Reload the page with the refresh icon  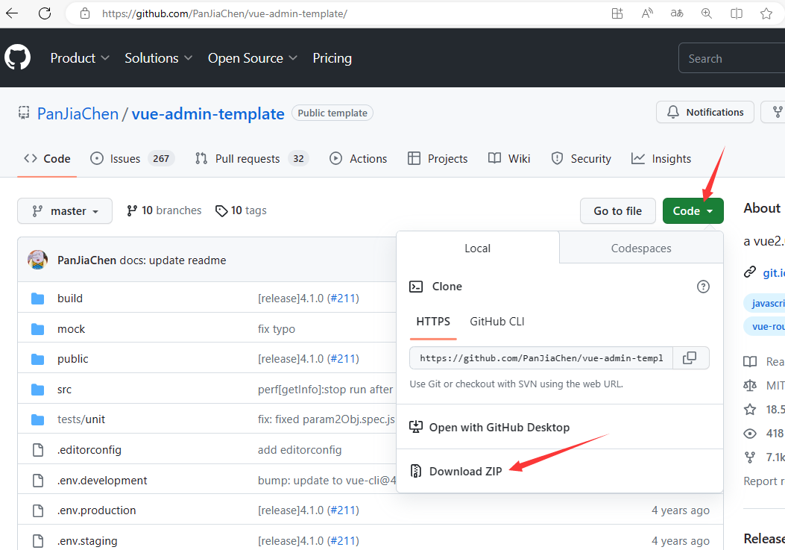pyautogui.click(x=45, y=13)
